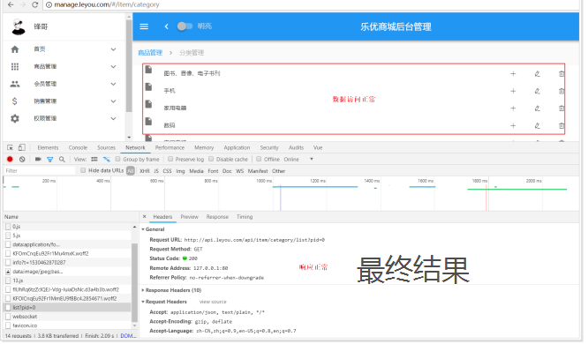
Task: Click the view source link
Action: click(213, 302)
